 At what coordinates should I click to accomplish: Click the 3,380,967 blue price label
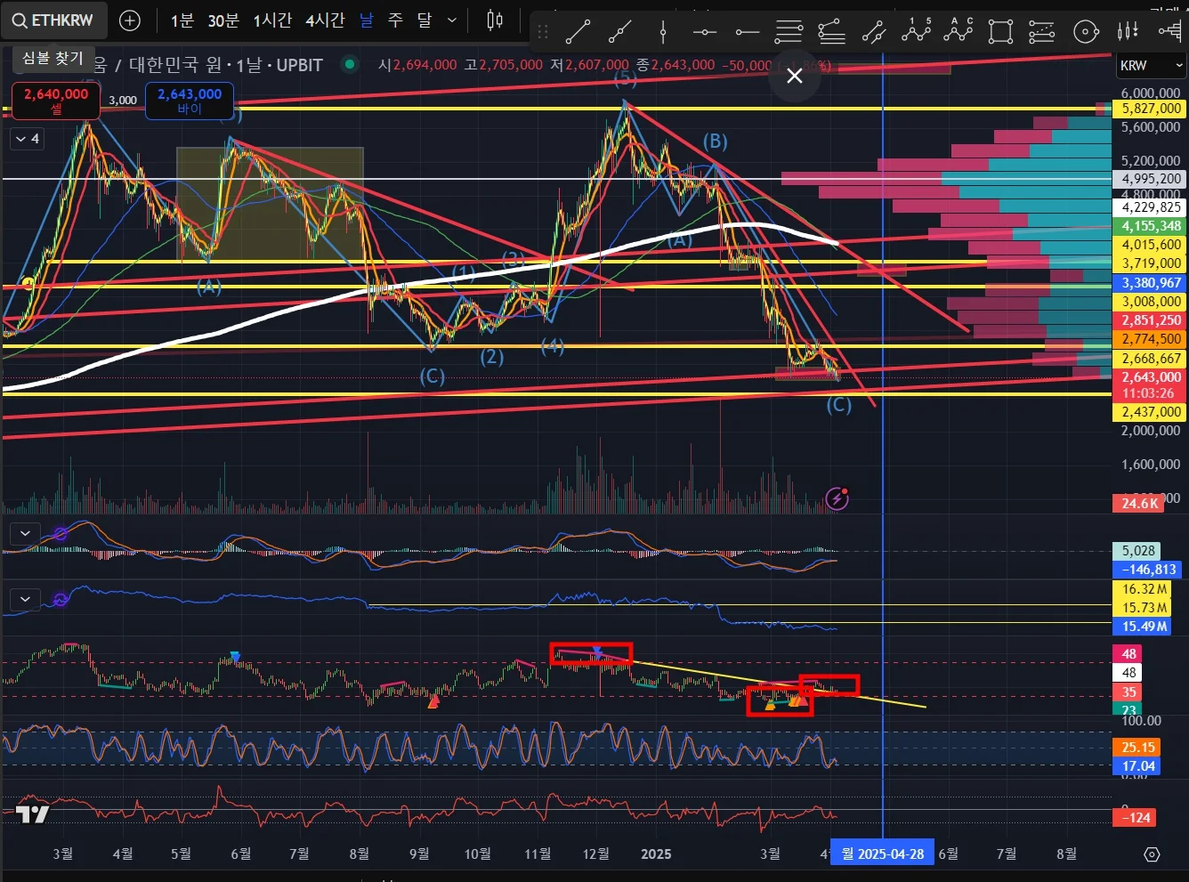click(x=1151, y=283)
